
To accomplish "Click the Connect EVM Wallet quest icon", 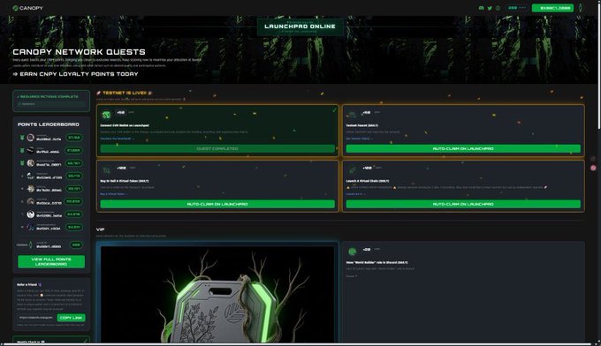I will pos(106,115).
